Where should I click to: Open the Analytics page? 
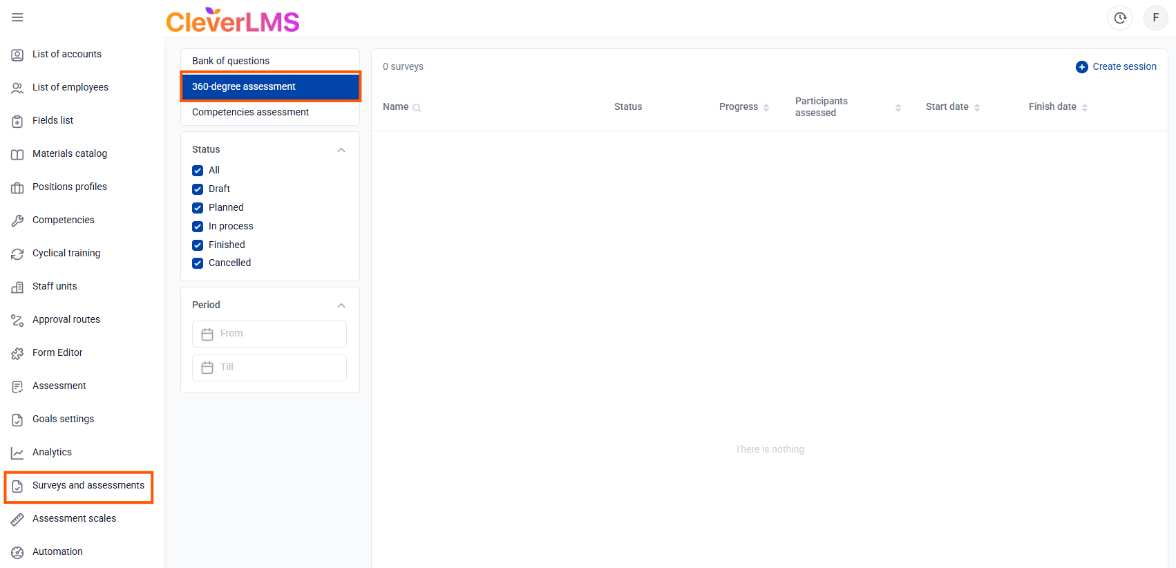pos(52,452)
